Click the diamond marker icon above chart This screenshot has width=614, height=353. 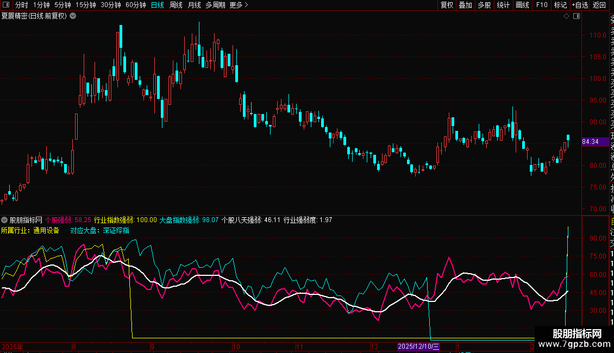[567, 16]
